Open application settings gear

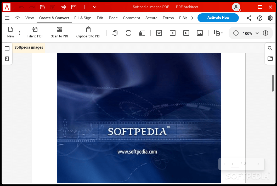point(270,18)
